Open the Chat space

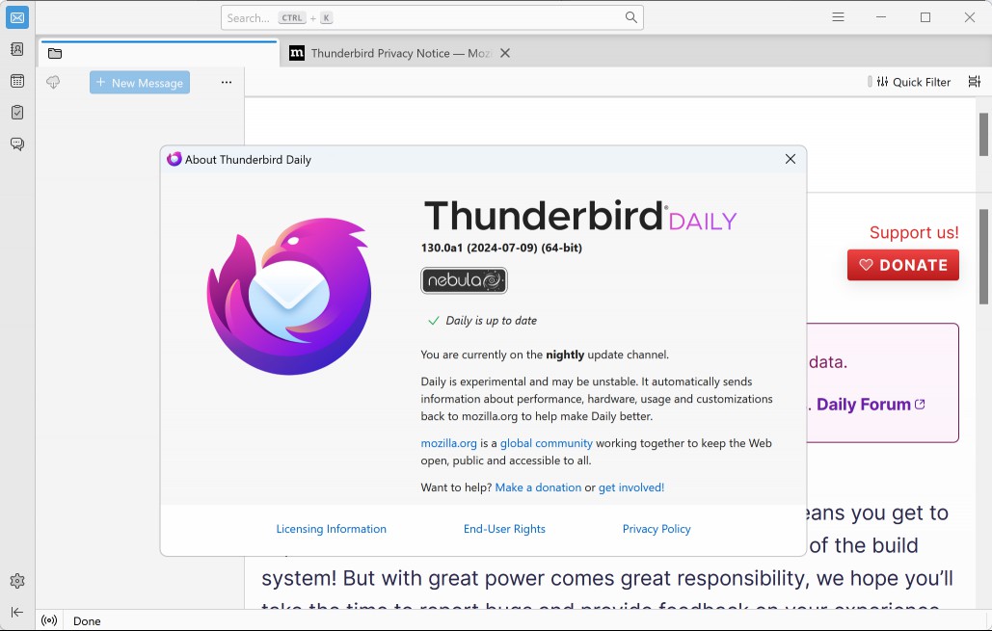(17, 145)
